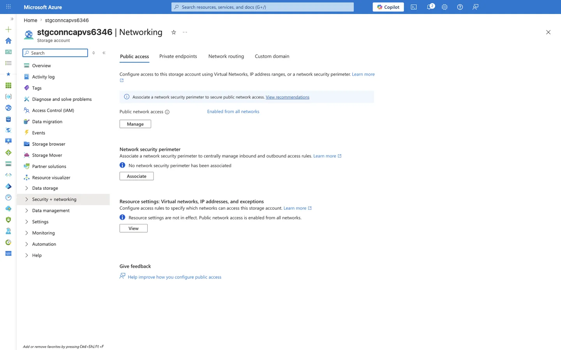The image size is (561, 350).
Task: Open Access Control (IAM) menu item
Action: point(53,110)
